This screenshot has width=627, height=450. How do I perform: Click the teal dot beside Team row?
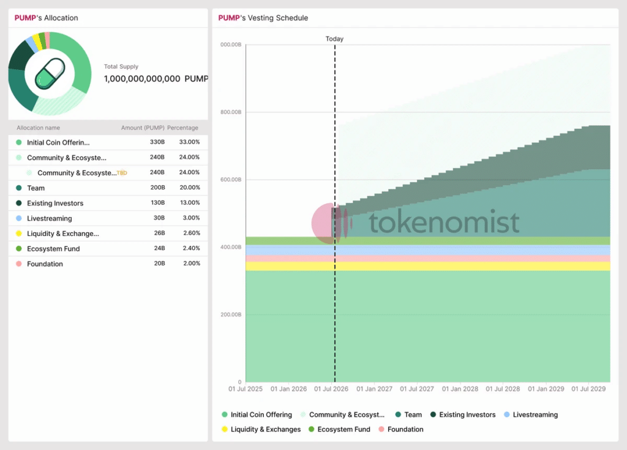[19, 188]
